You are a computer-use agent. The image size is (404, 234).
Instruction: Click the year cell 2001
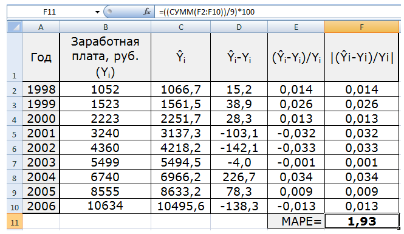click(41, 133)
